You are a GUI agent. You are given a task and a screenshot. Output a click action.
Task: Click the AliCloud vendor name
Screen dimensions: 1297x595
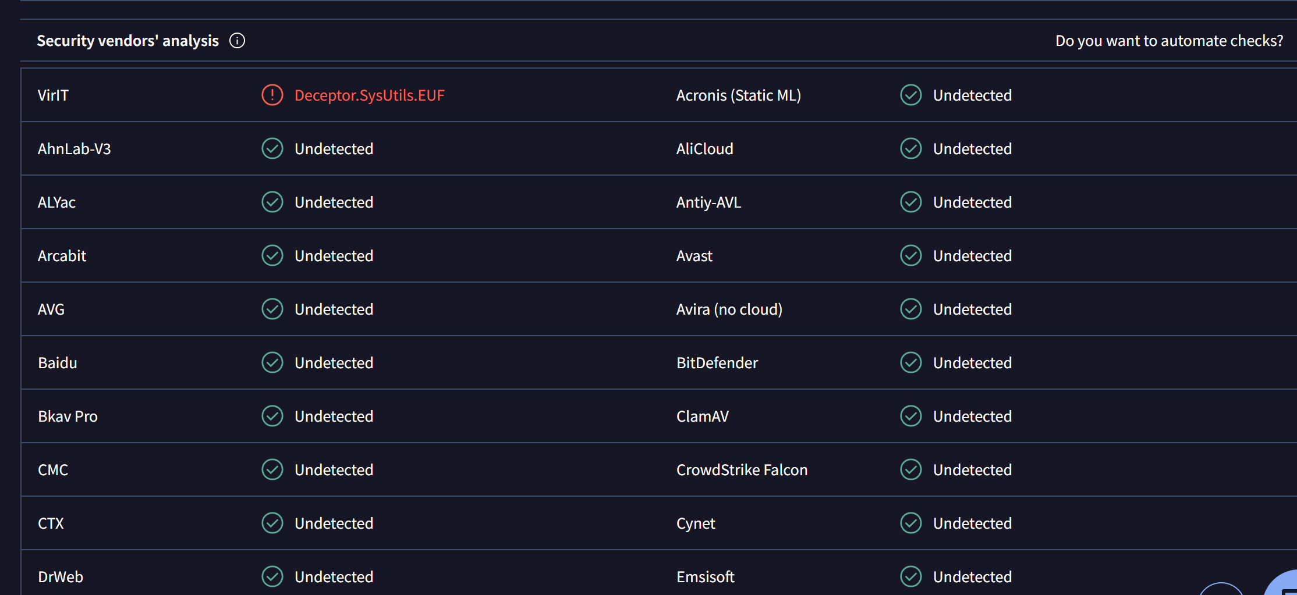pyautogui.click(x=704, y=149)
